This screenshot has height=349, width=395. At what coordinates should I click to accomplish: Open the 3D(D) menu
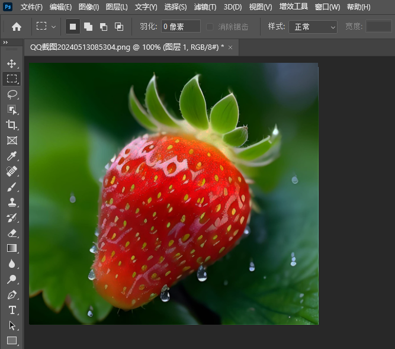pos(233,7)
